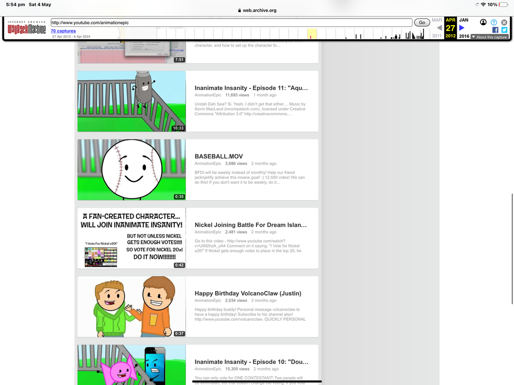Click the 10:33 duration badge
514x385 pixels.
click(178, 128)
